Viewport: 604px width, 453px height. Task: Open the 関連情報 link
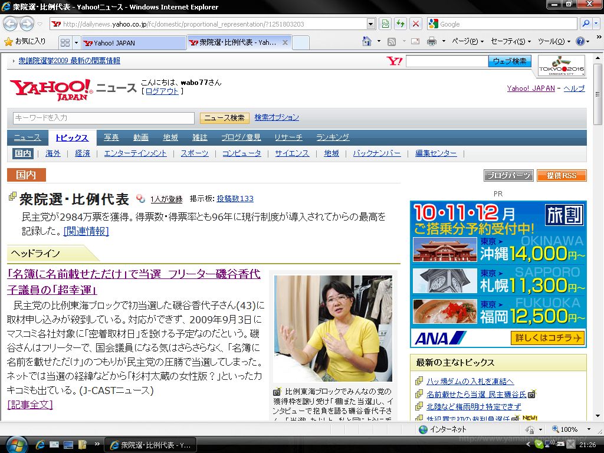[86, 231]
